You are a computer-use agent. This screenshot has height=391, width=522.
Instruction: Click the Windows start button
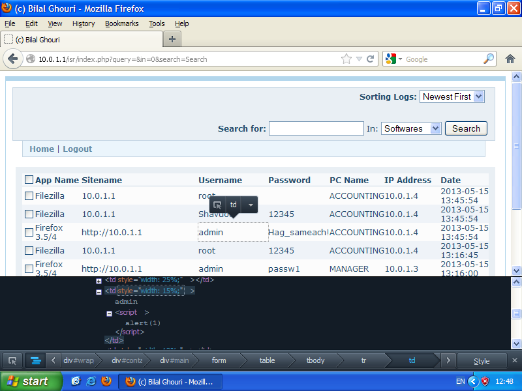click(x=31, y=381)
